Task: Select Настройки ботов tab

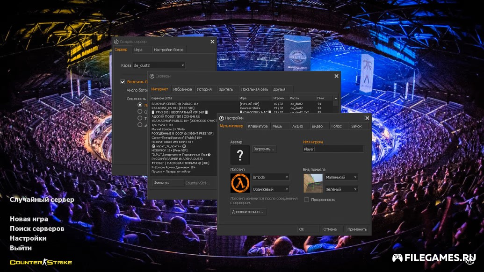Action: click(168, 50)
